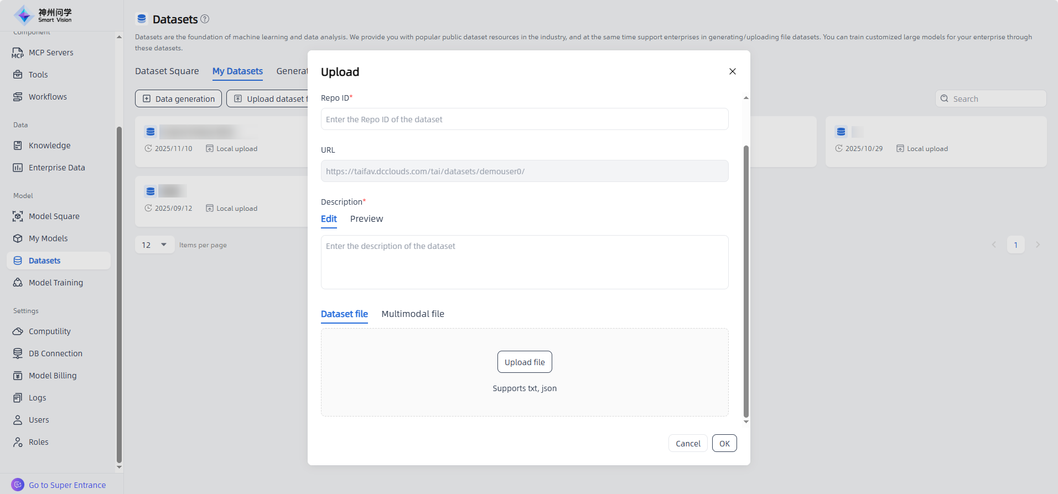Click the Go to Super Entrance icon

click(18, 485)
